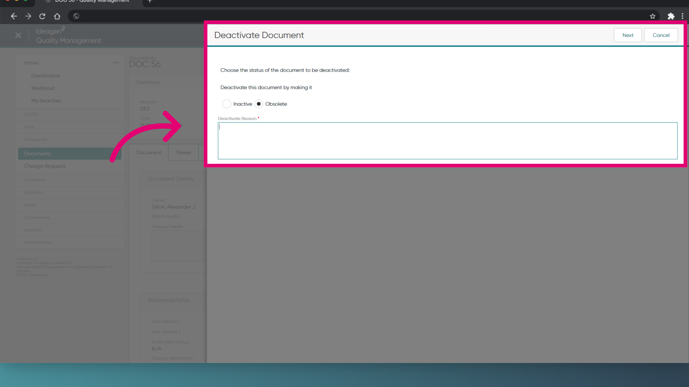Cancel the Deactivate Document dialog
Screen dimensions: 689x387
(661, 35)
